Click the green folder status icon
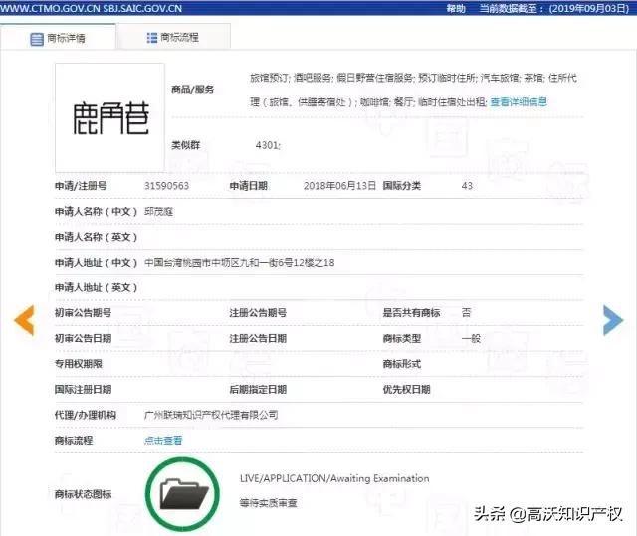 point(182,493)
